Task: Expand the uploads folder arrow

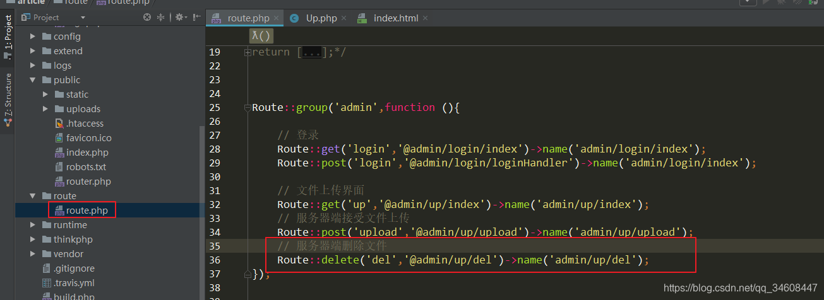Action: pos(46,109)
